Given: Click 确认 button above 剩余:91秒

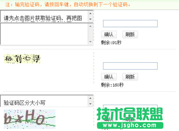Looking at the screenshot, I should (x=109, y=35).
